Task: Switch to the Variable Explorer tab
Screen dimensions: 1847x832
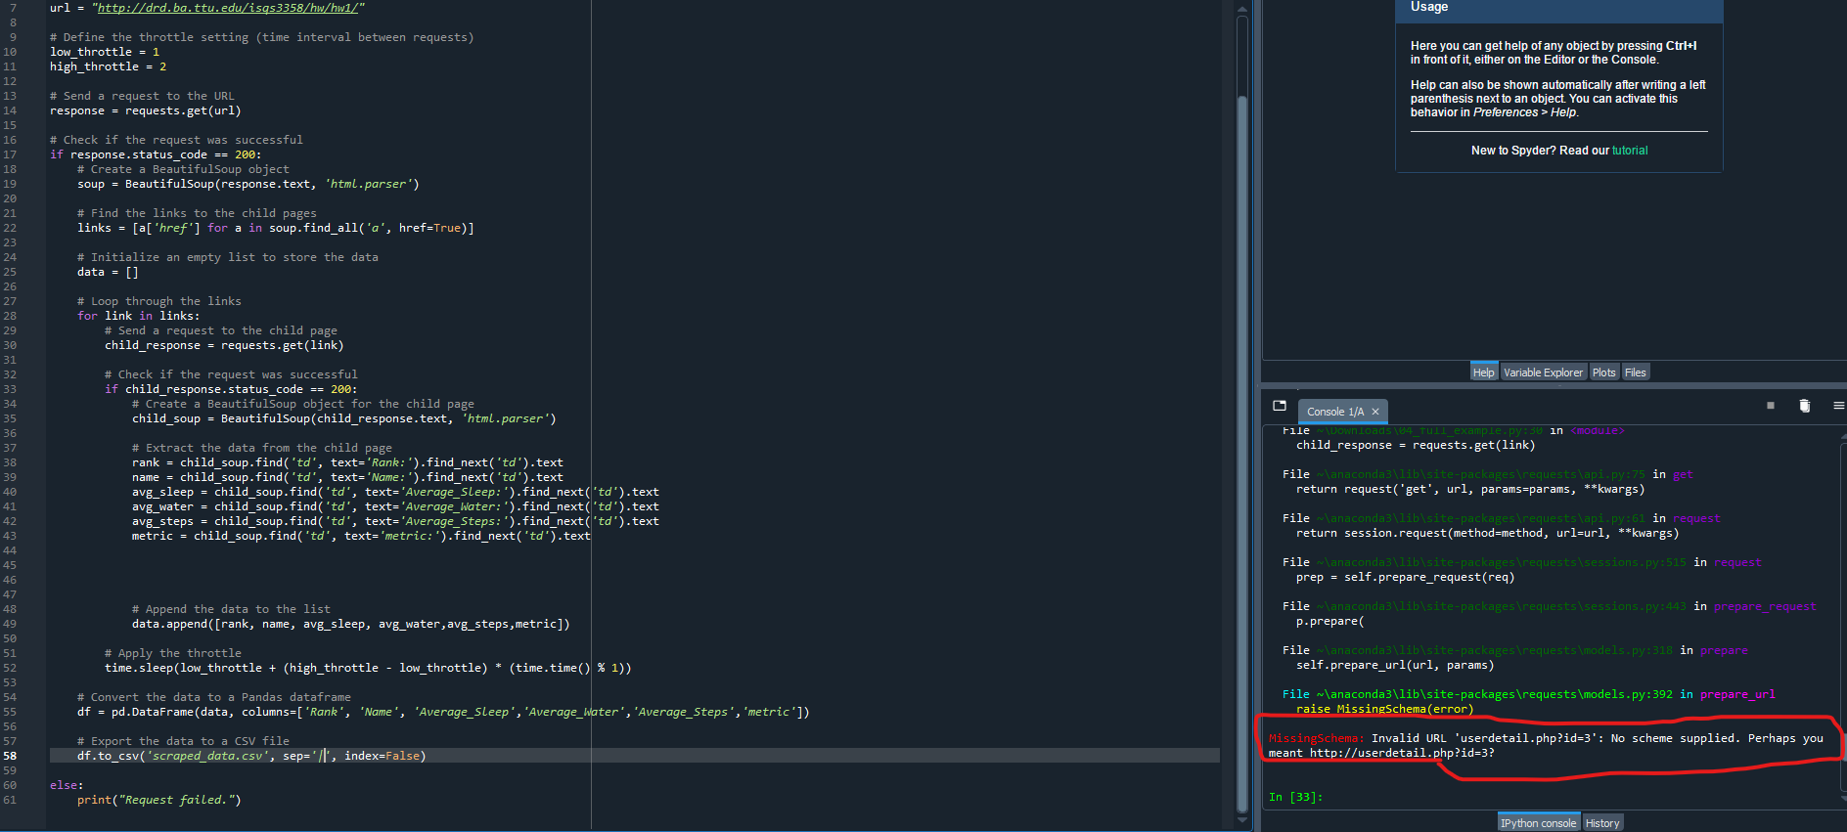Action: coord(1542,372)
